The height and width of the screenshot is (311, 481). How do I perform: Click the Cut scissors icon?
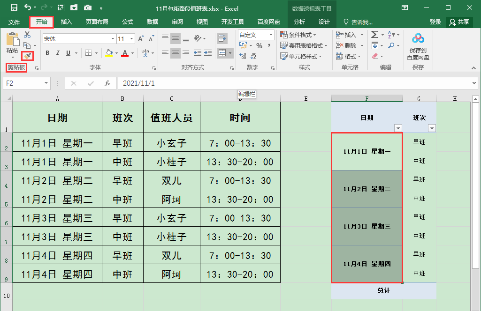(27, 35)
